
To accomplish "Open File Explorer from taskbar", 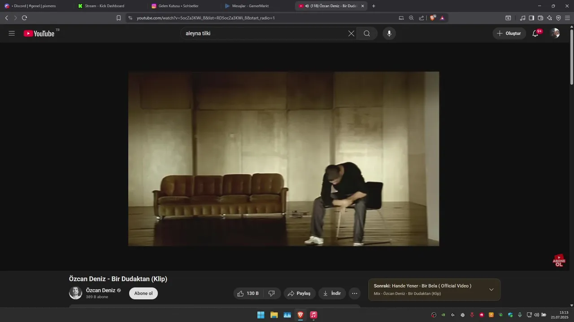I will [x=274, y=315].
